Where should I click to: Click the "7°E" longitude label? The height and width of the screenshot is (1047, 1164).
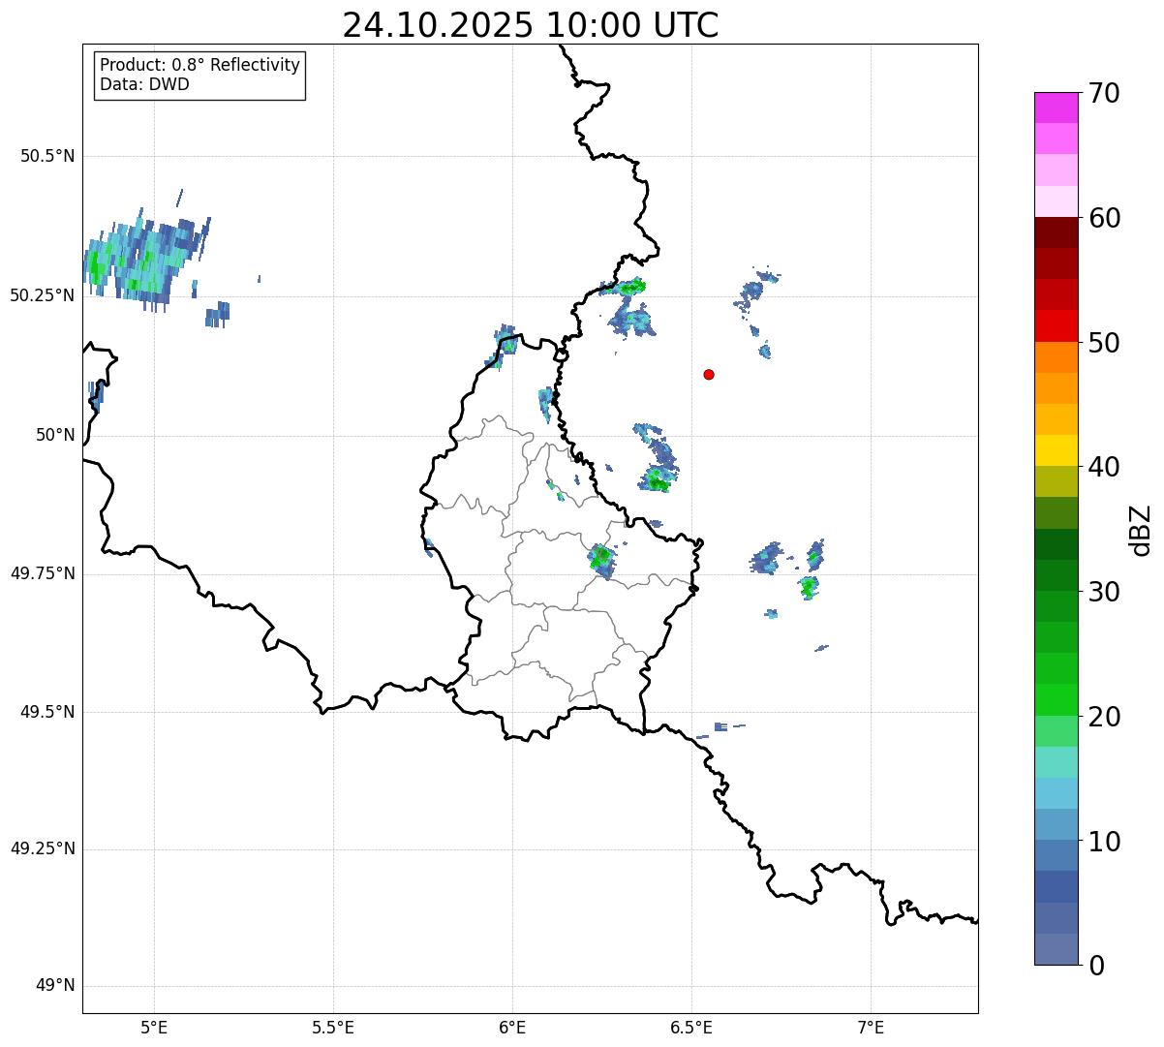pos(871,1028)
